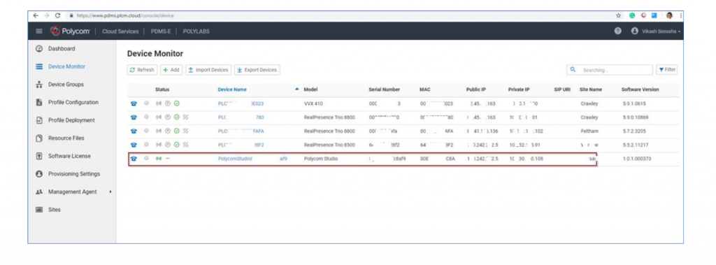Click the VVX 410 model cell
The image size is (716, 265).
tap(313, 103)
